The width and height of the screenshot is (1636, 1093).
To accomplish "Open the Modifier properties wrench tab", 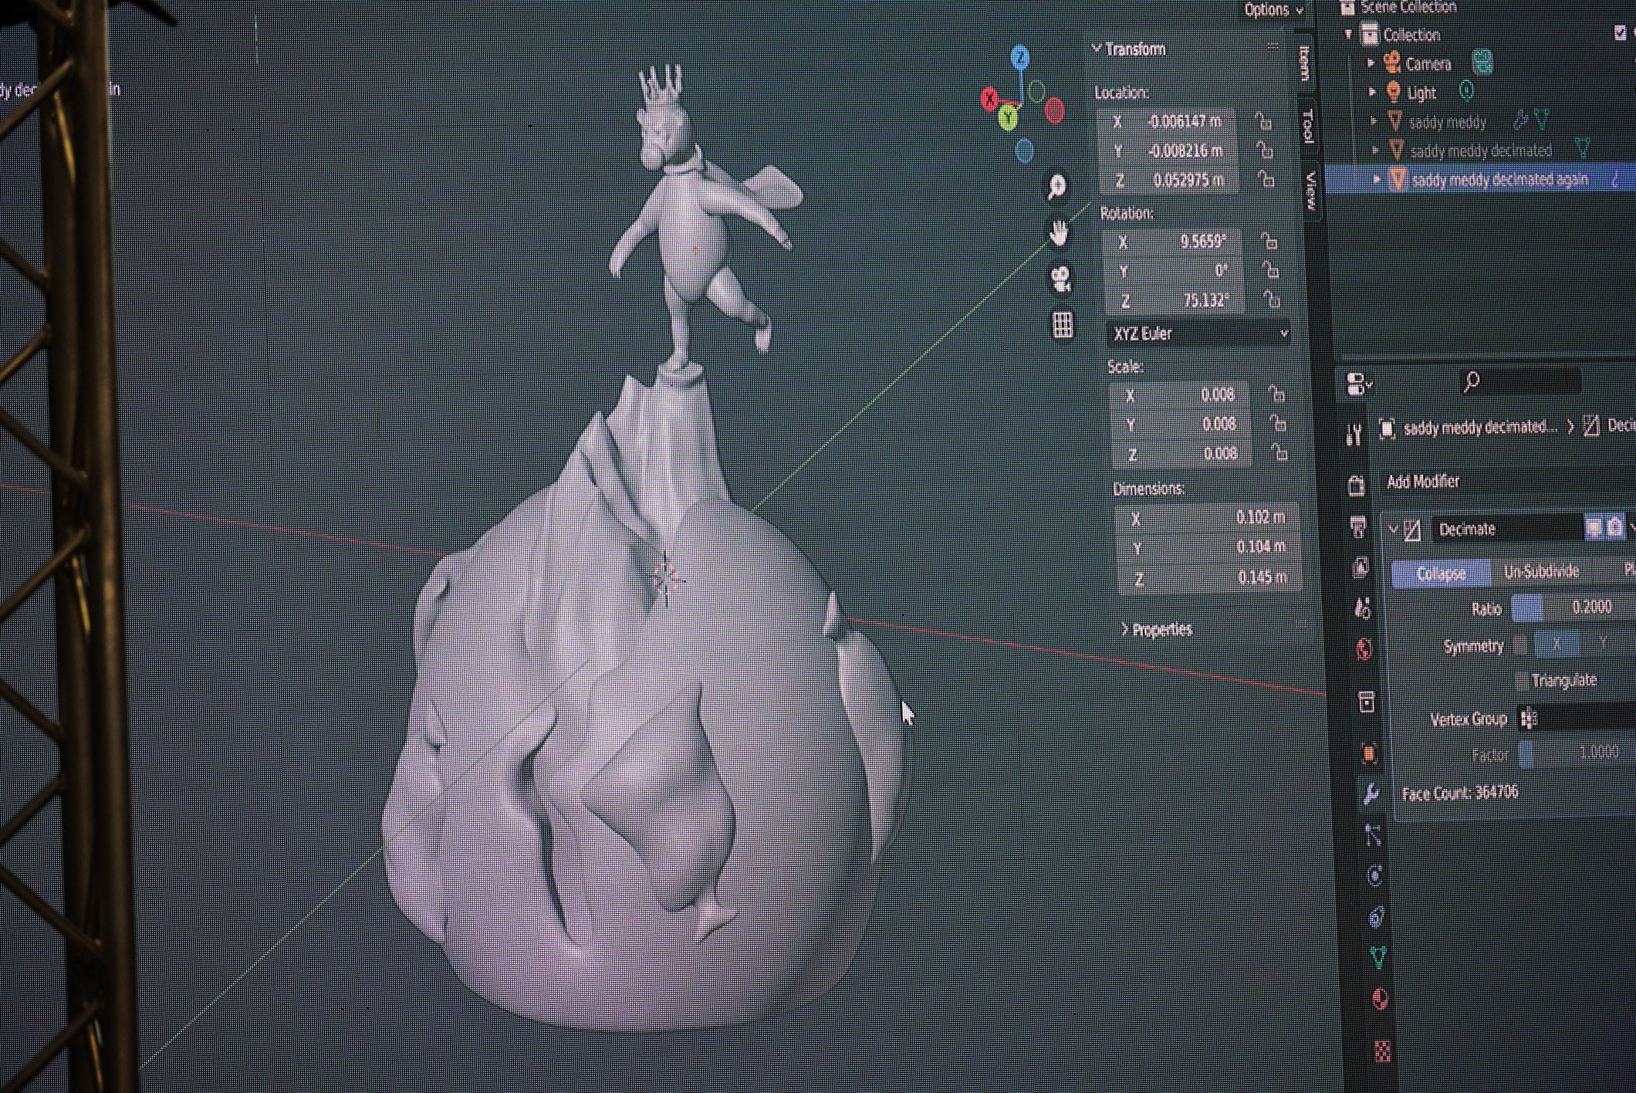I will (1371, 794).
